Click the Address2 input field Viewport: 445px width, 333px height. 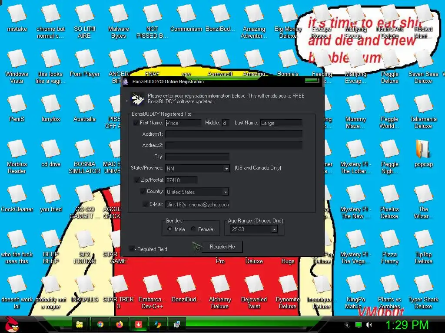tap(233, 145)
